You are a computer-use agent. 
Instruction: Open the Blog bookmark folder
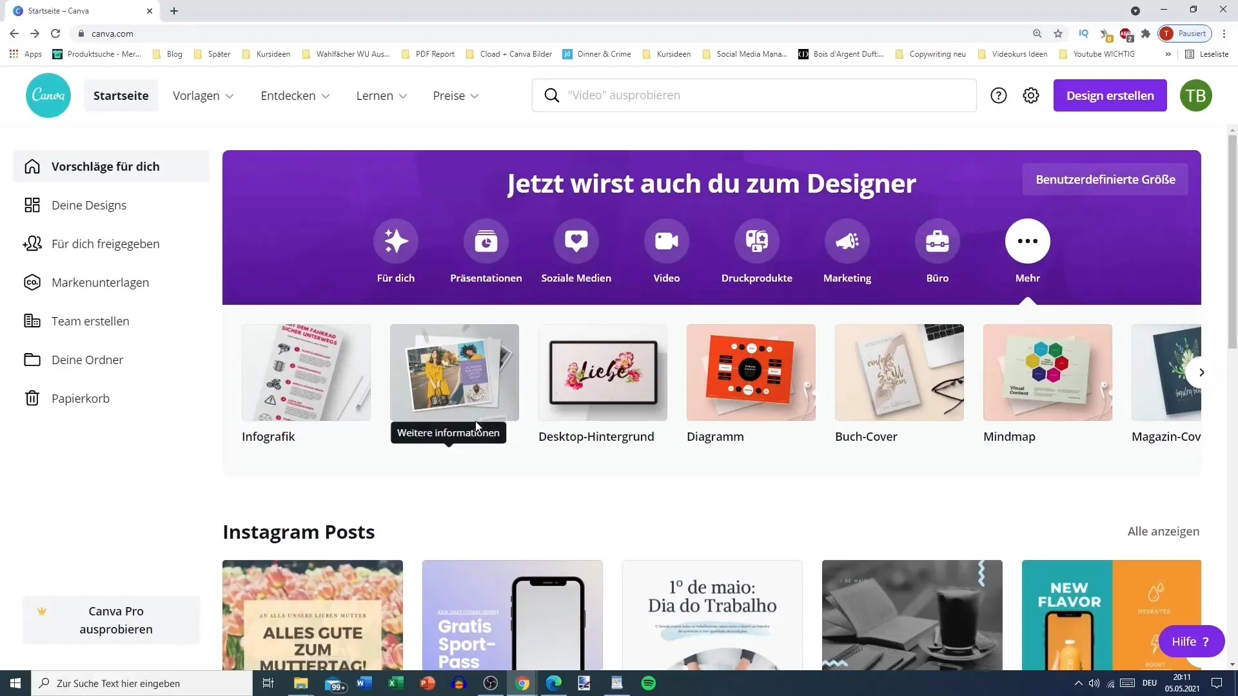[168, 54]
